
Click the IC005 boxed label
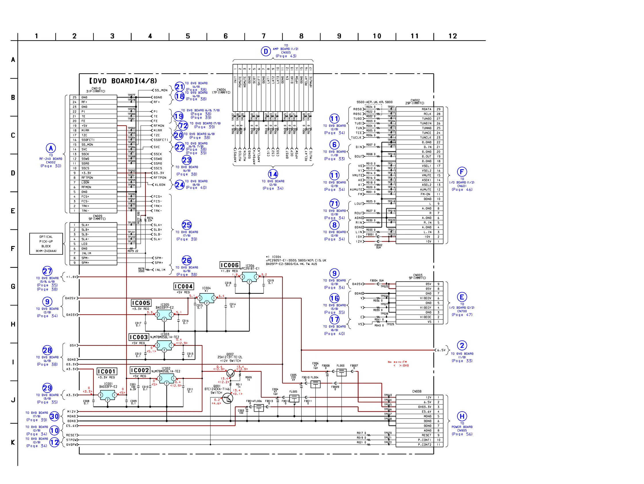(141, 303)
